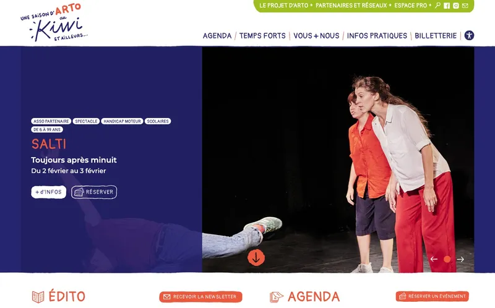The width and height of the screenshot is (495, 308).
Task: Filter by Handicap Moteur tag
Action: (122, 121)
